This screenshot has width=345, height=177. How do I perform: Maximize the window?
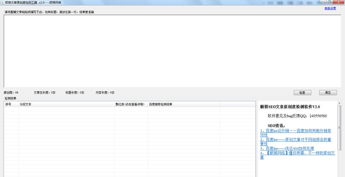[329, 2]
